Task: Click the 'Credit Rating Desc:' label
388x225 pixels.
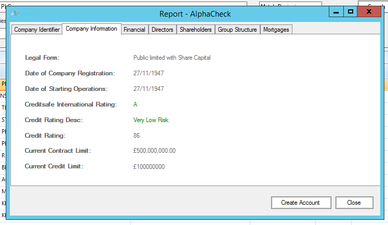Action: (53, 120)
